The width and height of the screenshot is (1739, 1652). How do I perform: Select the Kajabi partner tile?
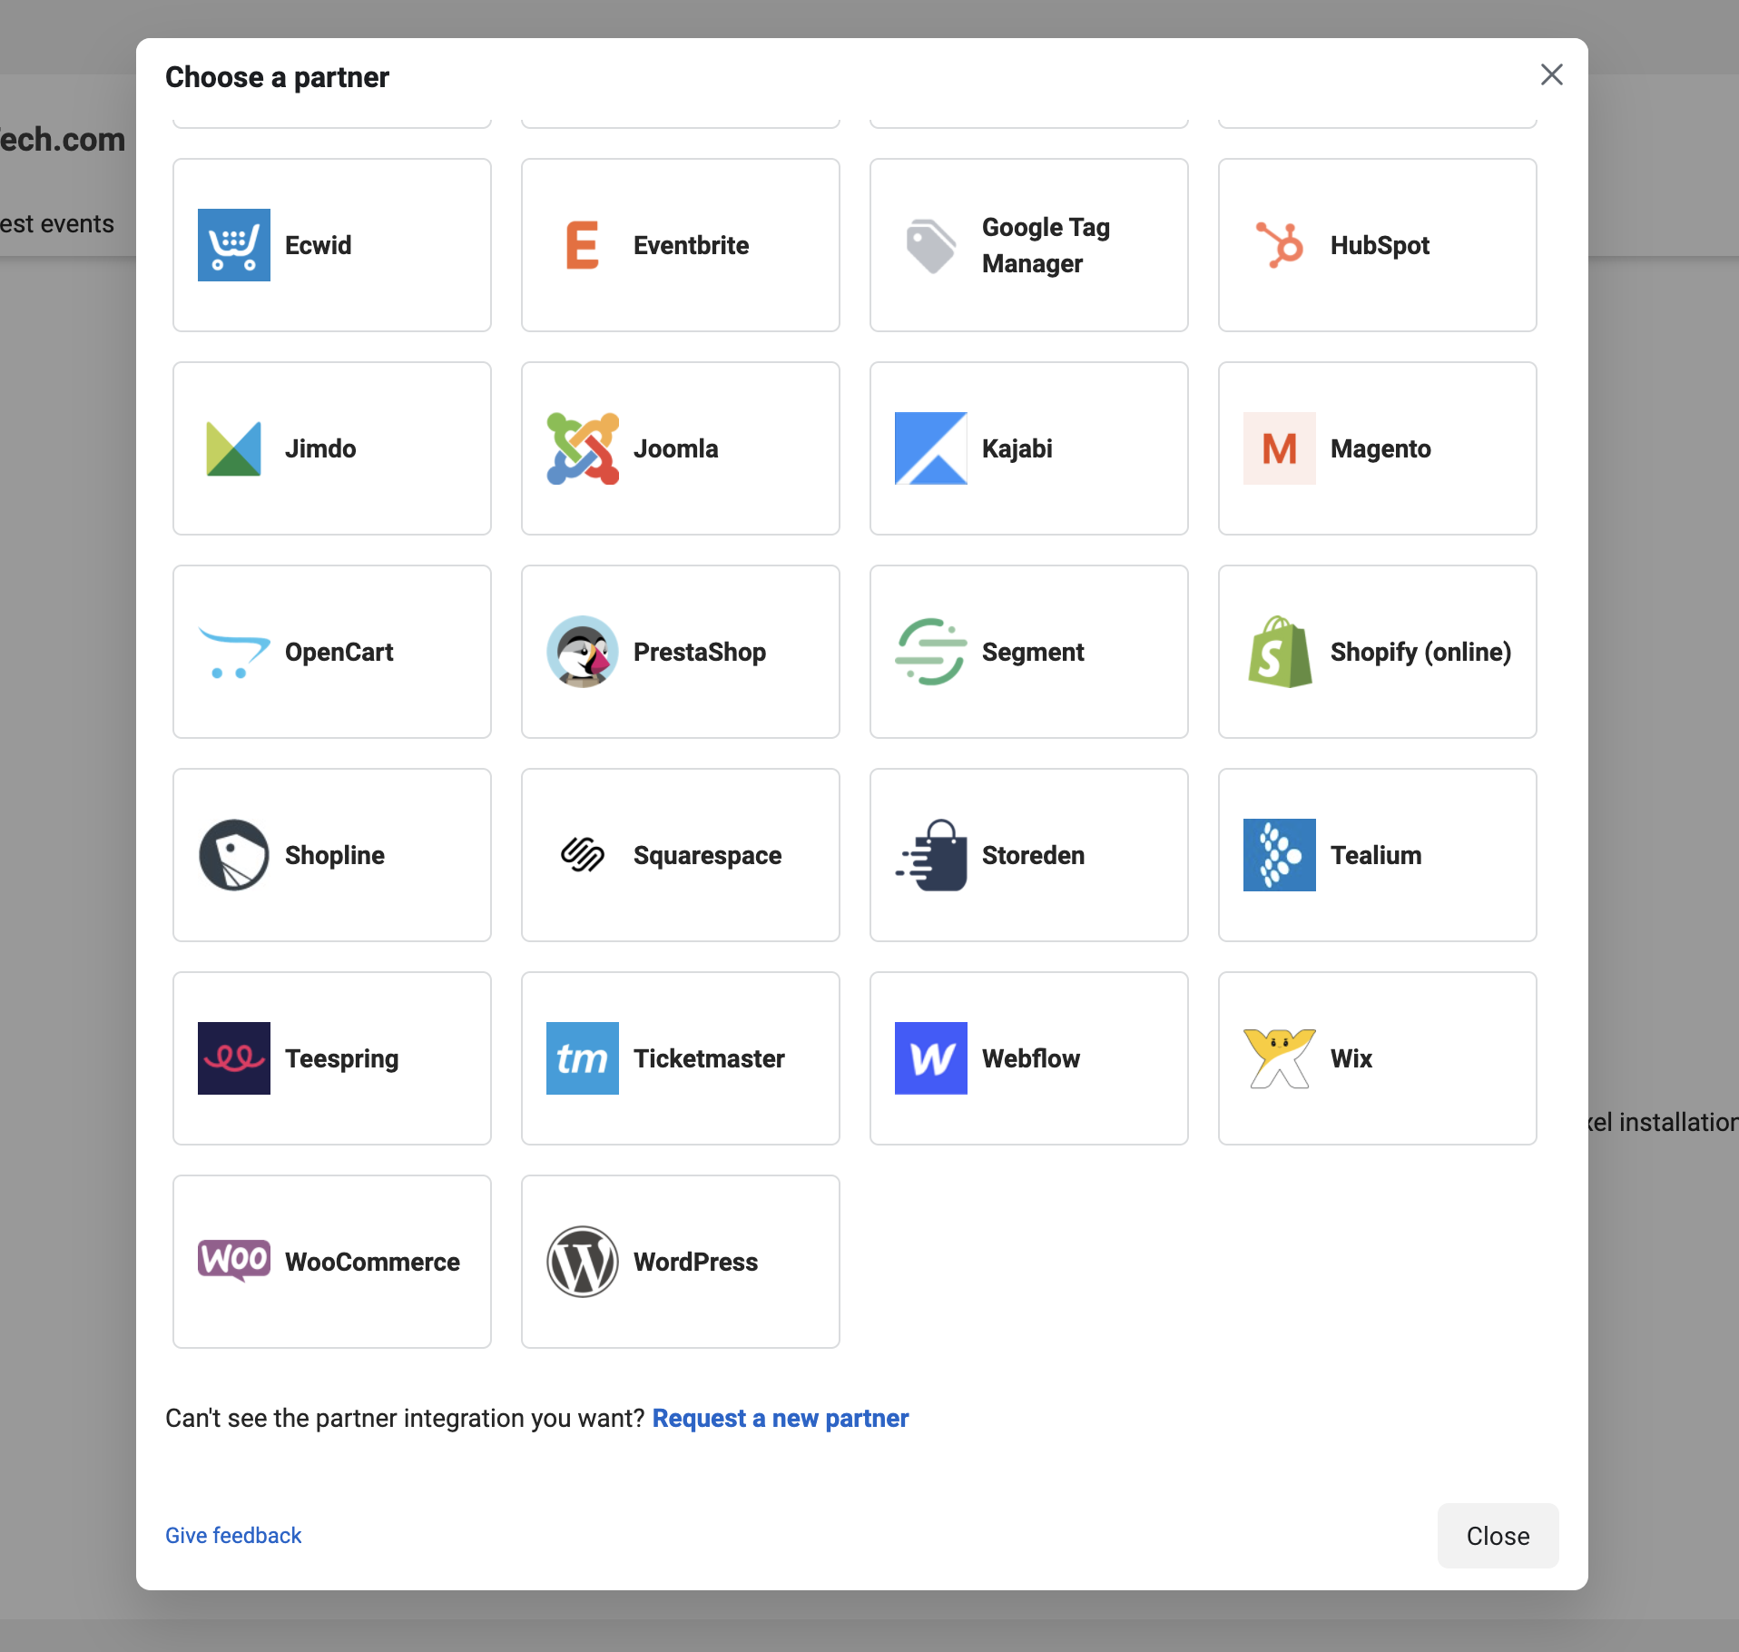(1029, 448)
